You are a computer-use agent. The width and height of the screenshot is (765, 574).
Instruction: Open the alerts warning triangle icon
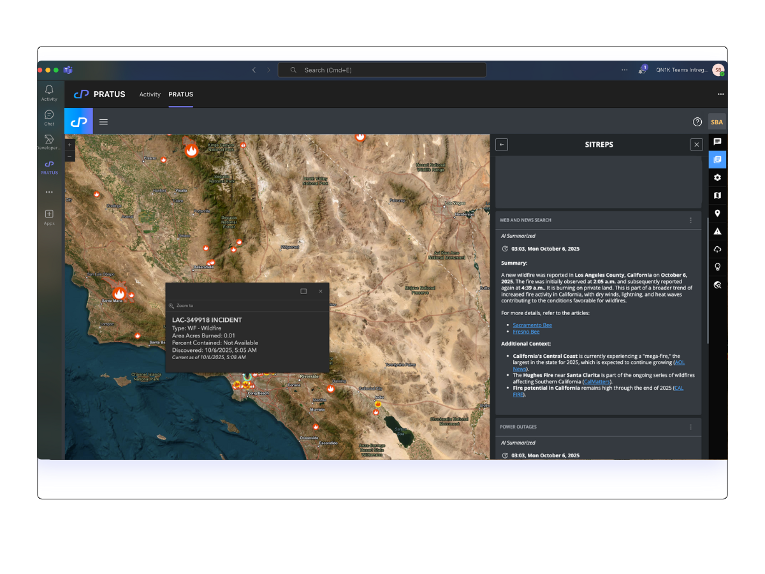(717, 232)
